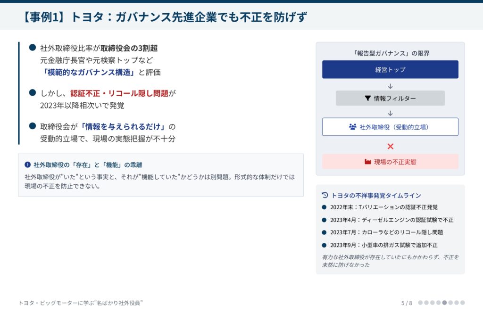Screen dimensions: 483x313
Task: Jump to the seventh slide pagination dot
Action: click(x=457, y=303)
